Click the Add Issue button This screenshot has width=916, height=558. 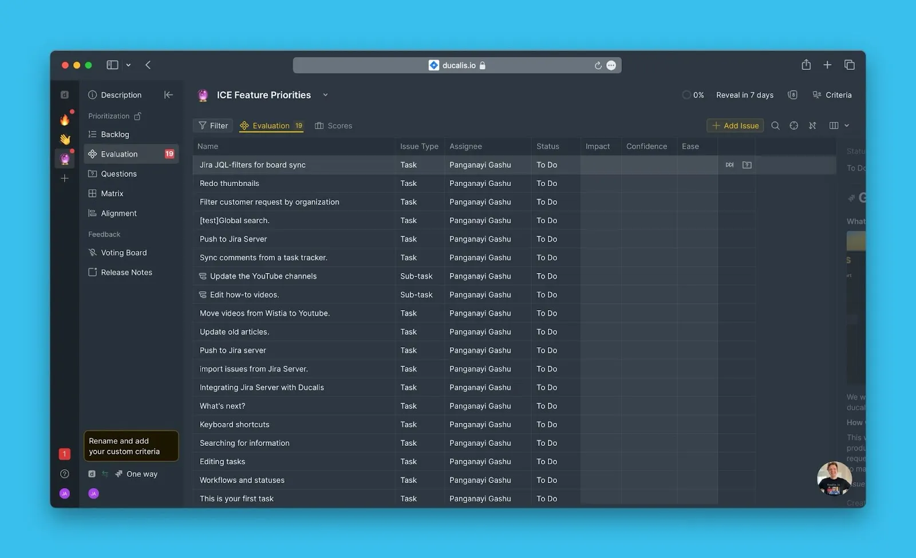tap(735, 126)
